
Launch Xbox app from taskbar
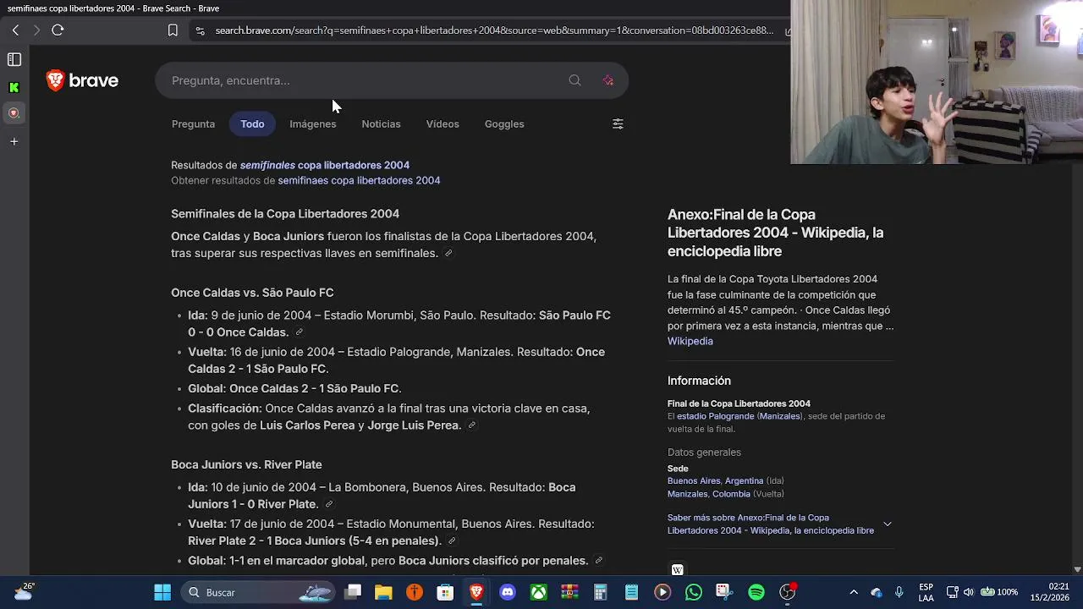click(538, 592)
